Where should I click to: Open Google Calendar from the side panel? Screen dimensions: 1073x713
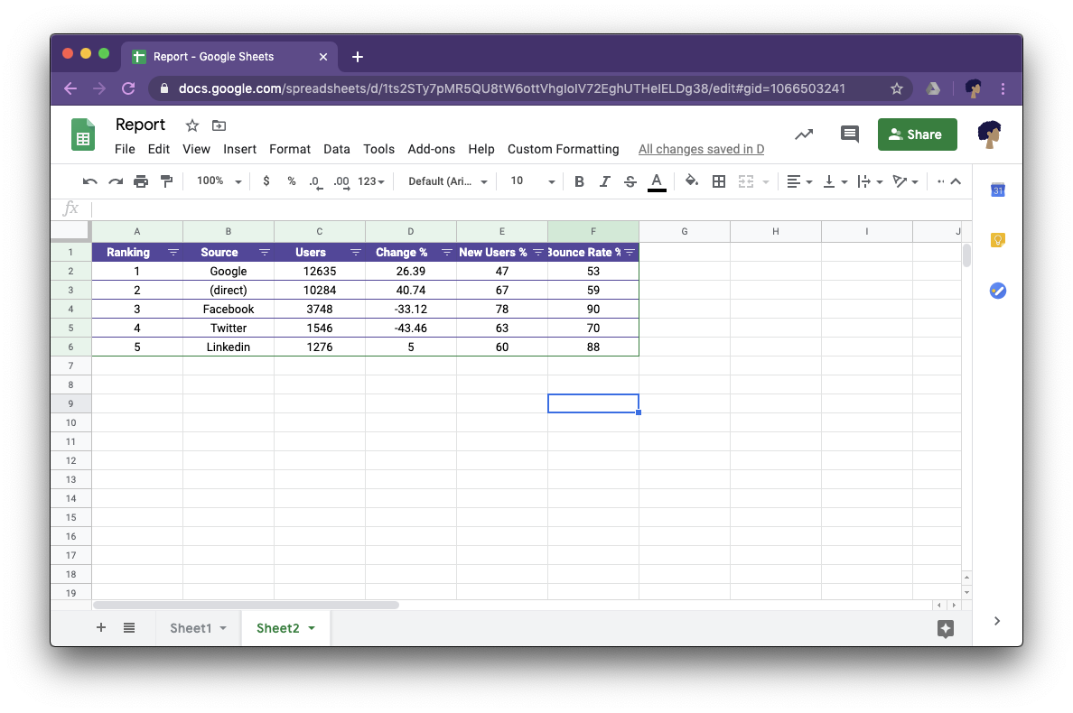997,190
